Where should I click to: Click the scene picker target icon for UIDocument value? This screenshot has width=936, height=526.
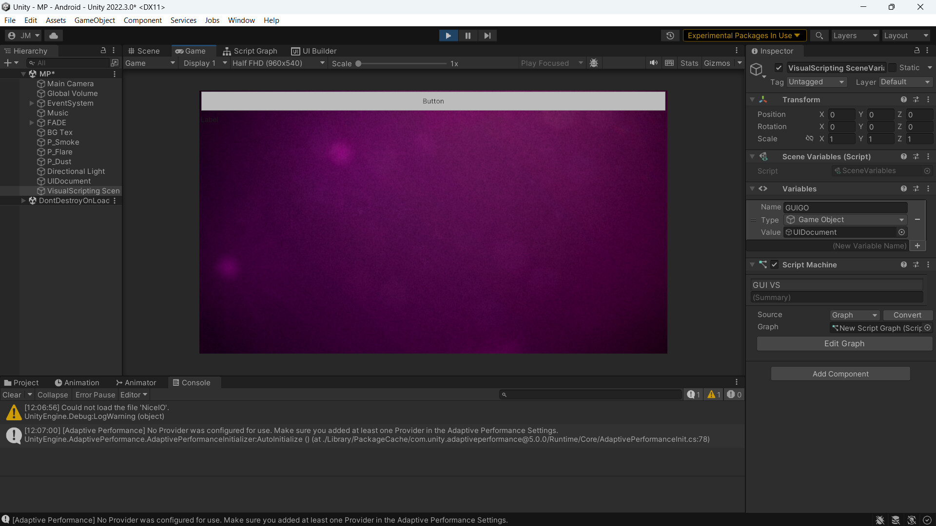pos(901,232)
